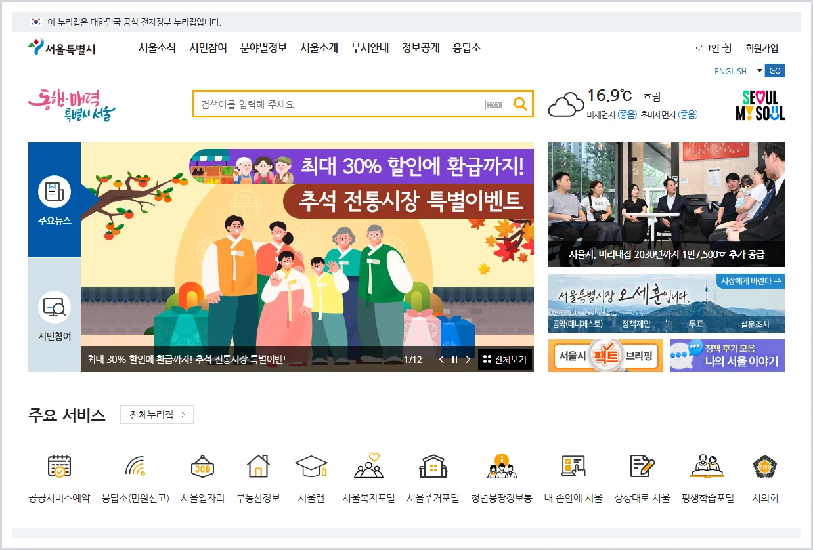
Task: Open the 서울주거포털 building icon
Action: pos(433,466)
